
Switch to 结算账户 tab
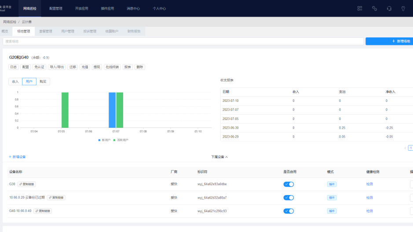click(112, 31)
